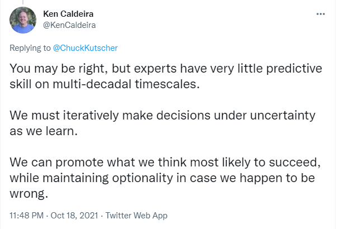
Task: Click the word 'succeed,' in the tweet
Action: click(x=295, y=162)
